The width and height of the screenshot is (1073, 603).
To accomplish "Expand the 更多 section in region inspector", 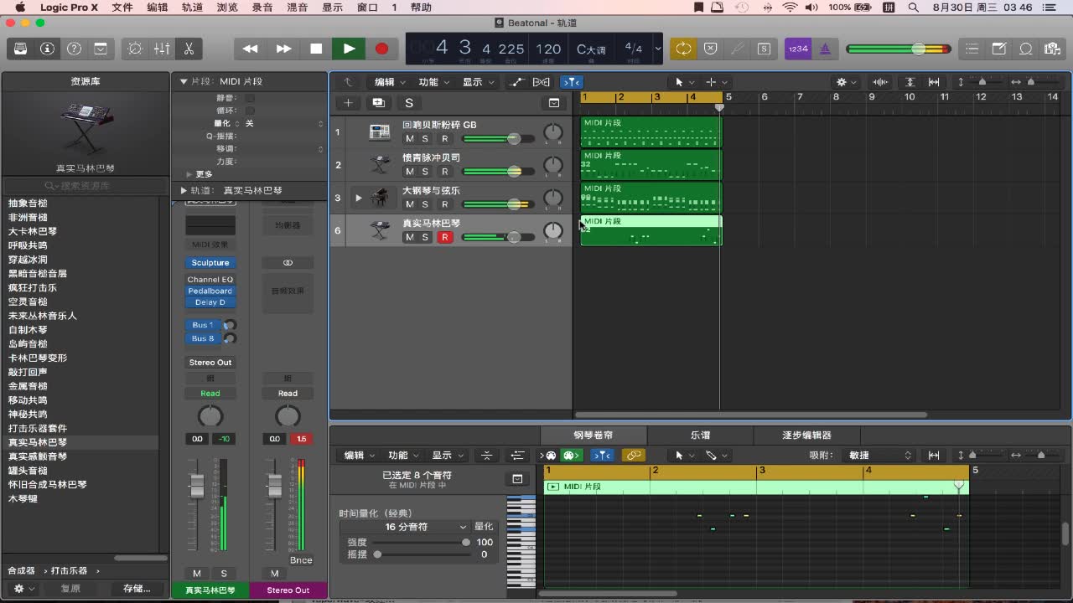I will coord(189,174).
